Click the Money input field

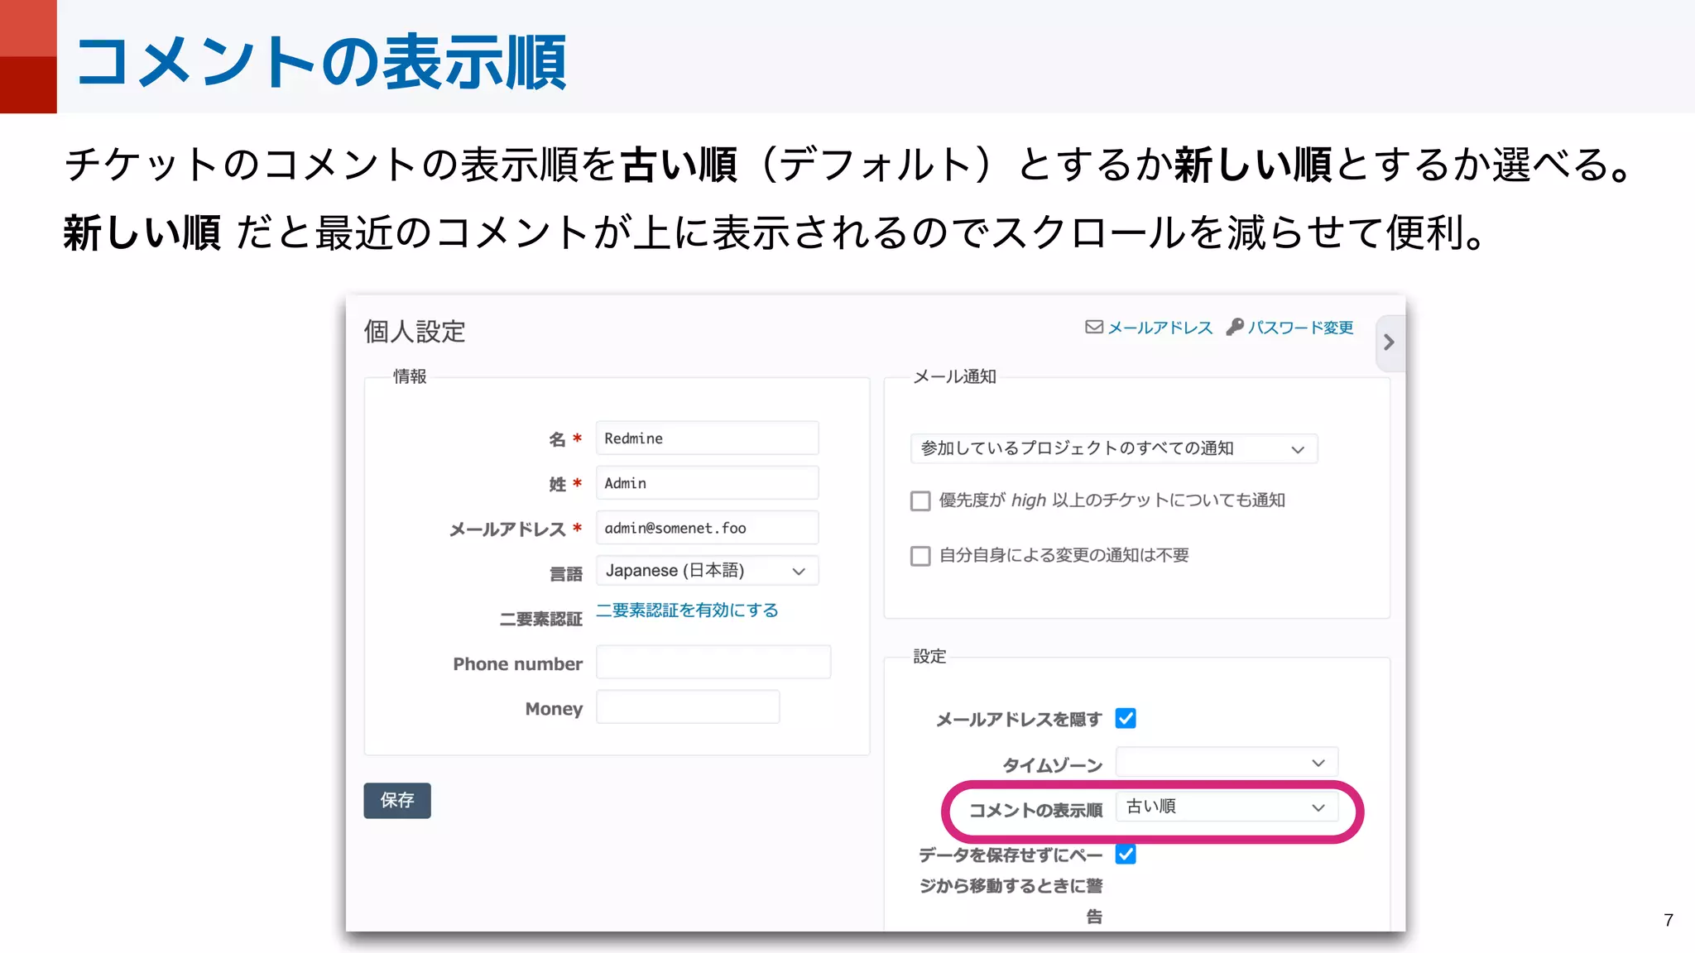pos(688,707)
